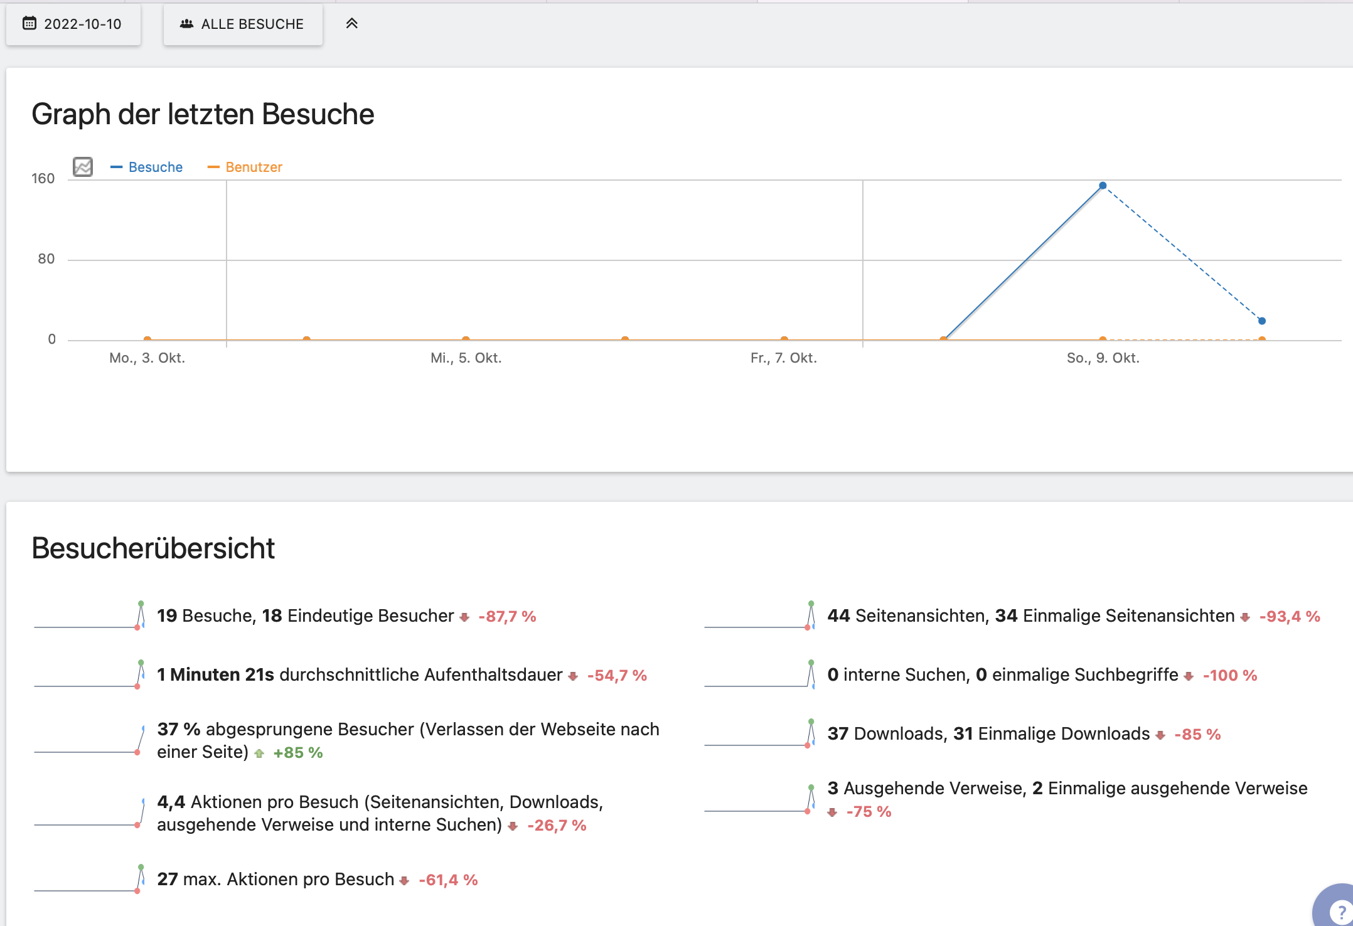Click the -87,7 % visits trend indicator
This screenshot has width=1353, height=926.
(x=506, y=617)
